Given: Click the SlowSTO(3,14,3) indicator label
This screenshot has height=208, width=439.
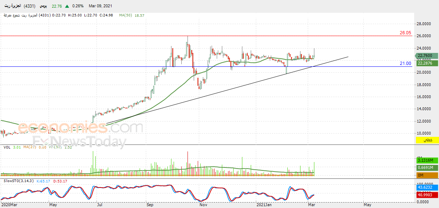Looking at the screenshot, I should (x=19, y=181).
